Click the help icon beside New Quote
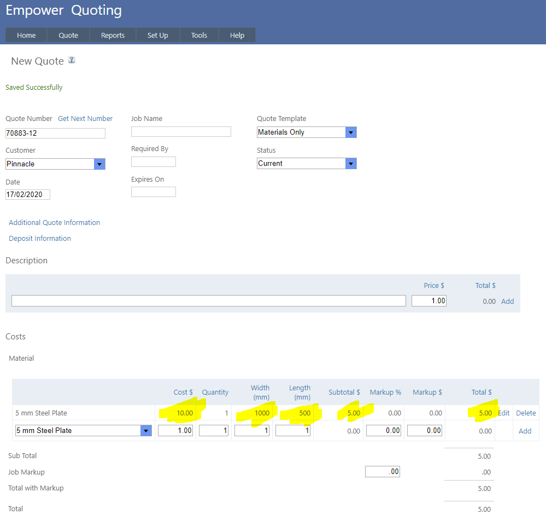This screenshot has width=546, height=520. [72, 60]
